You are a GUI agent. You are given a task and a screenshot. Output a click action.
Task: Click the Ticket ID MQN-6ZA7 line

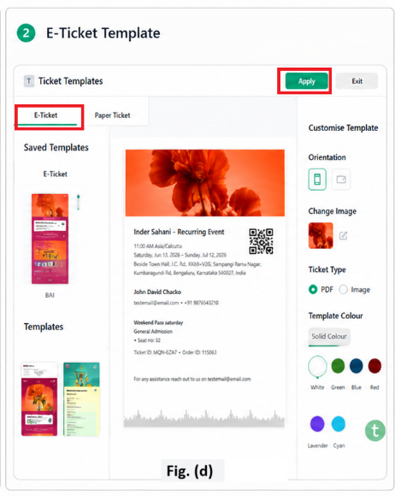175,352
